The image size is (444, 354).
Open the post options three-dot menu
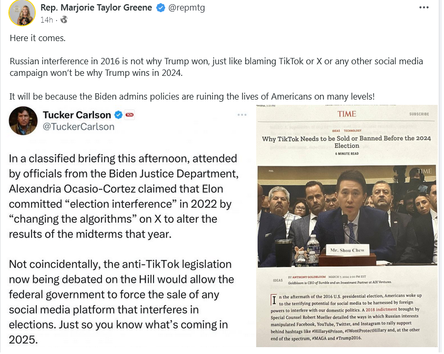[424, 7]
